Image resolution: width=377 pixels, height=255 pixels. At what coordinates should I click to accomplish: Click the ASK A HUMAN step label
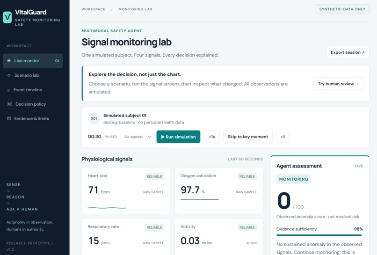(22, 209)
